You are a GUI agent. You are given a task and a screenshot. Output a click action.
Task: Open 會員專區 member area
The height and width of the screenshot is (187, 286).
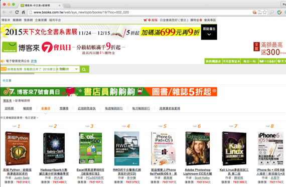click(210, 20)
